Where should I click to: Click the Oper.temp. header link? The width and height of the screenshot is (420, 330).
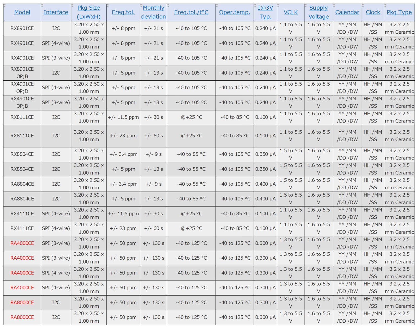pos(235,12)
